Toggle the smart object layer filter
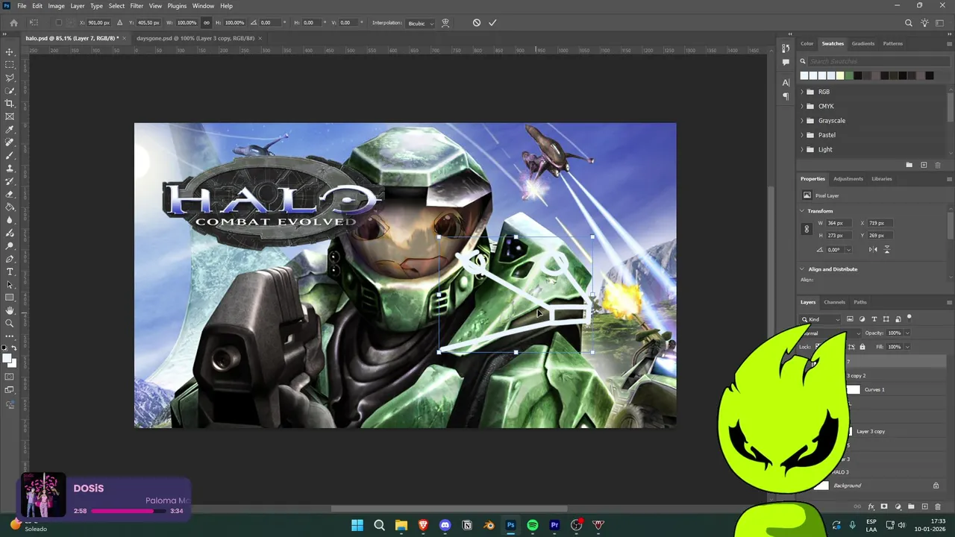The width and height of the screenshot is (955, 537). 898,319
